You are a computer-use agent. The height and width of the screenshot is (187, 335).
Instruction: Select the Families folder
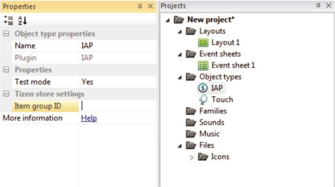206,111
